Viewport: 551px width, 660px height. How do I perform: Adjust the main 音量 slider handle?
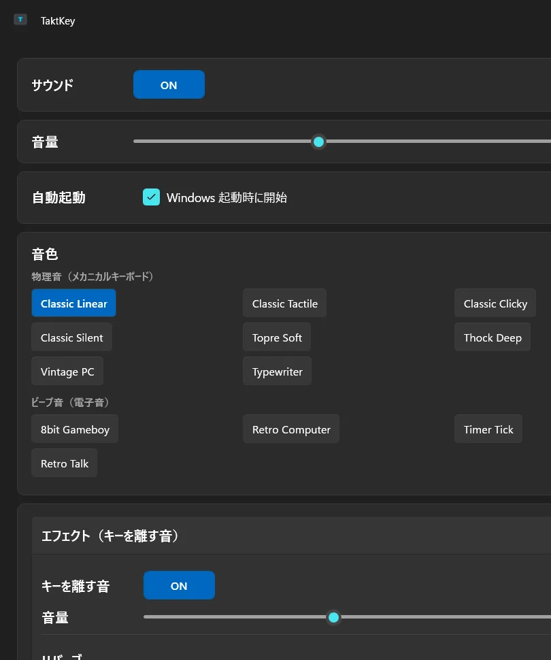[x=318, y=142]
